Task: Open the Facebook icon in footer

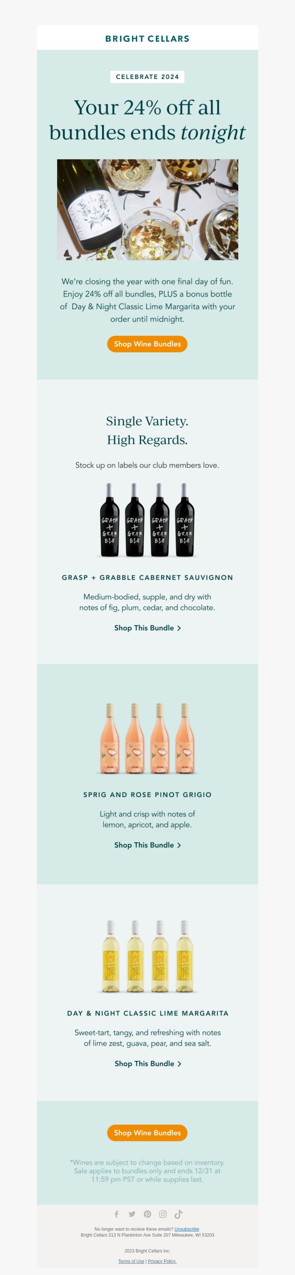Action: tap(117, 1214)
